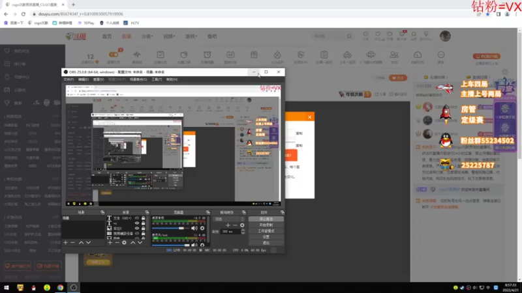Add a scene transition with plus icon
Image resolution: width=522 pixels, height=293 pixels.
click(228, 225)
